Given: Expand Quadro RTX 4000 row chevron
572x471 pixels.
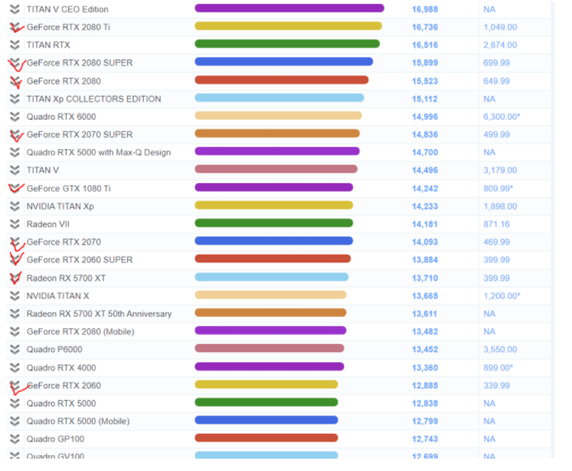Looking at the screenshot, I should [x=15, y=368].
